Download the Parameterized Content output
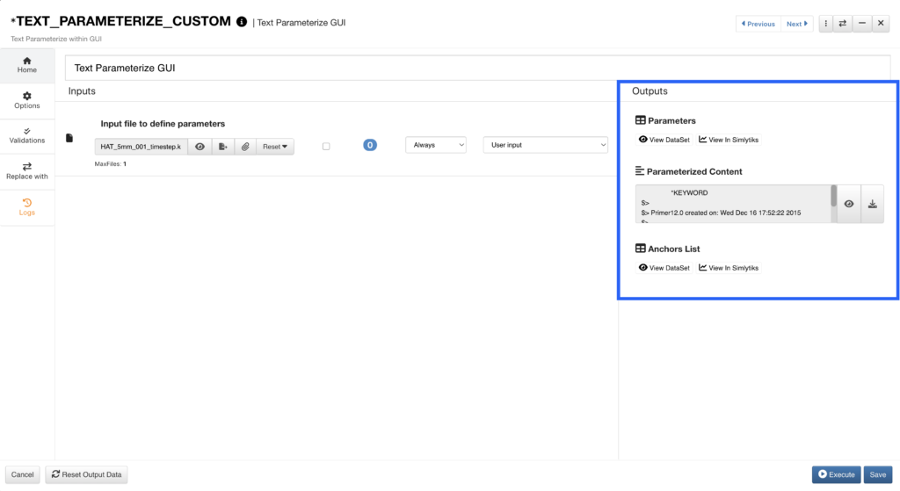This screenshot has height=491, width=900. pyautogui.click(x=872, y=204)
